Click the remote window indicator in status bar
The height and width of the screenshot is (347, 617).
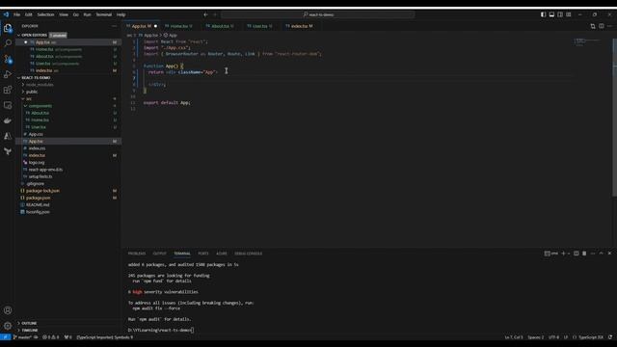5,337
